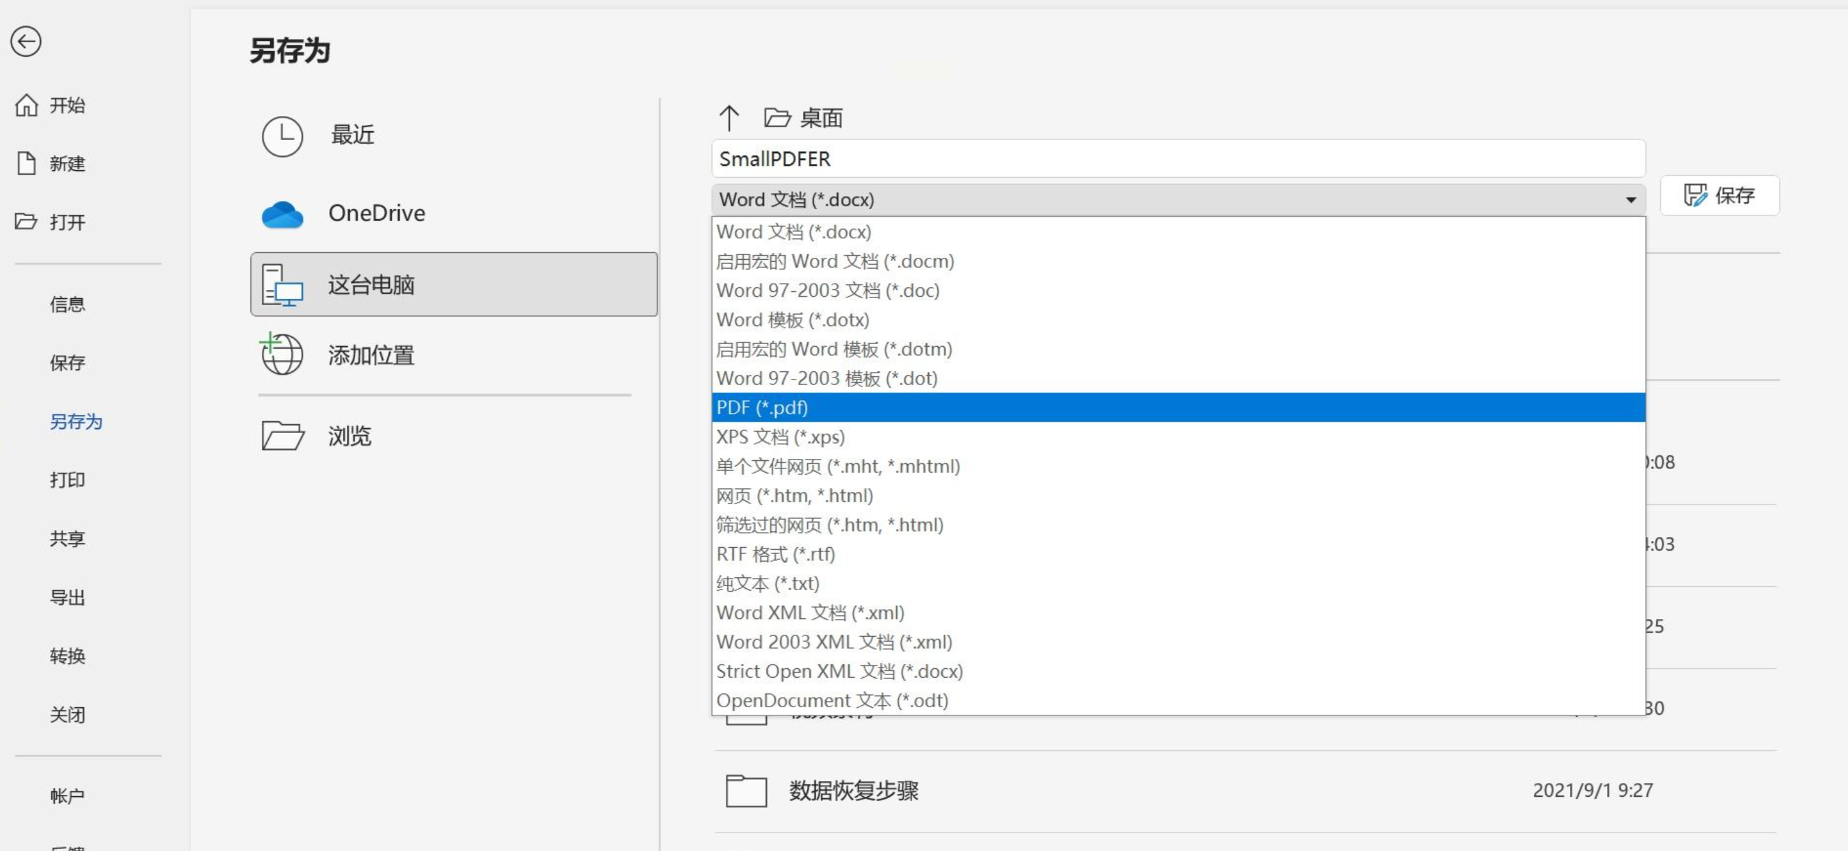The height and width of the screenshot is (851, 1848).
Task: Click the New document page icon
Action: [x=26, y=163]
